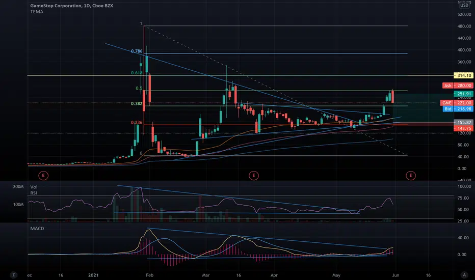Click the Bid 218.98 price label
This screenshot has width=475, height=280.
[x=458, y=108]
